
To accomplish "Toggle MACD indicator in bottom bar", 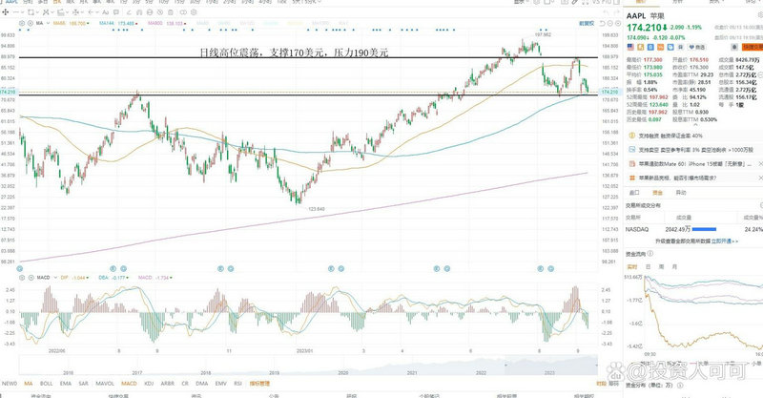I will coord(129,384).
